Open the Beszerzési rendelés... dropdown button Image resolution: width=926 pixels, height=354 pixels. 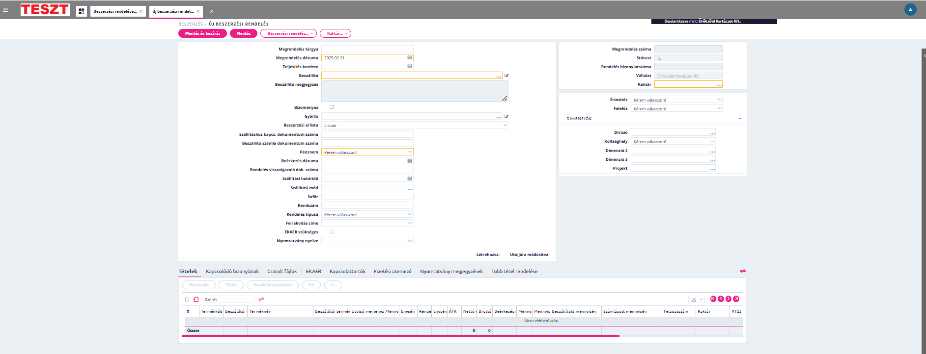tap(288, 33)
